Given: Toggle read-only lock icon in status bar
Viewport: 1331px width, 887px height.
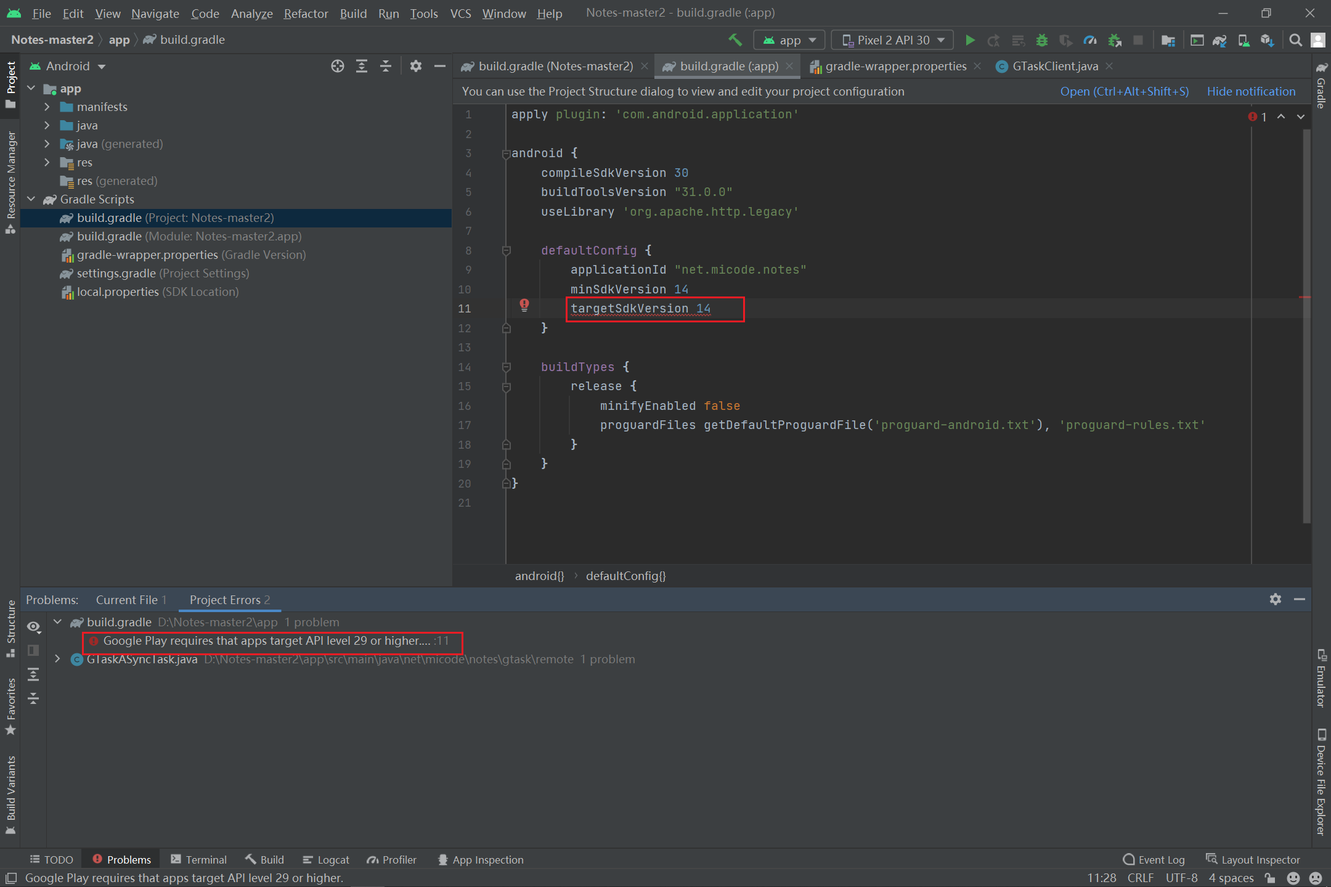Looking at the screenshot, I should tap(1271, 878).
